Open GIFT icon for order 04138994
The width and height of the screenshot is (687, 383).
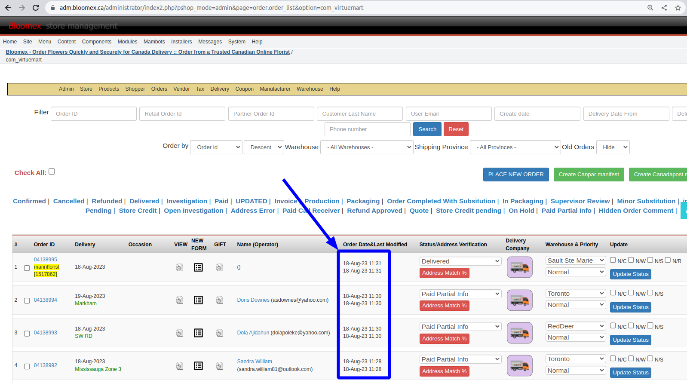coord(220,300)
